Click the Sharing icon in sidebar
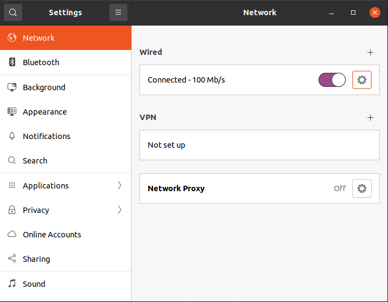The height and width of the screenshot is (302, 388). pos(12,259)
